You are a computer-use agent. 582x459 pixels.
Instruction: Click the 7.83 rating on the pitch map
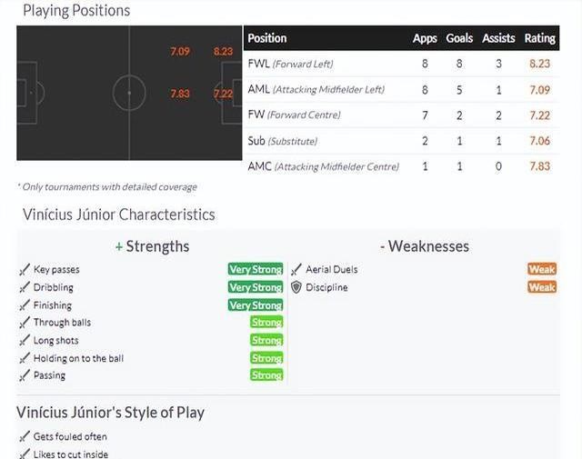(x=180, y=94)
